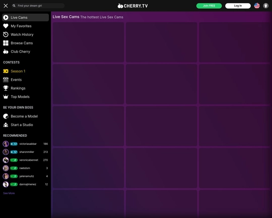Viewport: 272px width, 218px height.
Task: Click the Top Models crown icon
Action: (6, 97)
